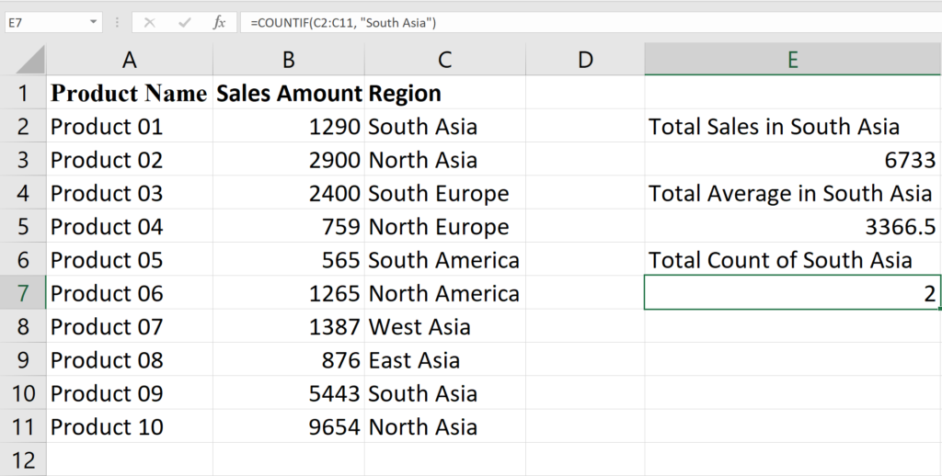The width and height of the screenshot is (942, 476).
Task: Expand the Name Box dropdown arrow
Action: 93,23
